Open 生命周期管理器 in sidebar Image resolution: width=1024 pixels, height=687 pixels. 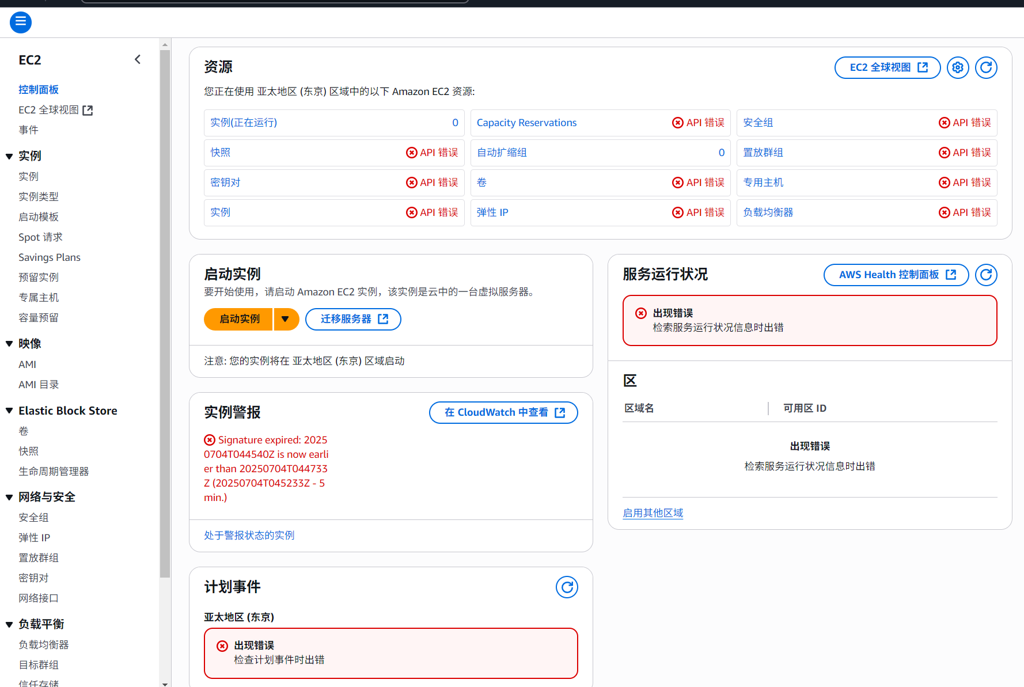click(x=54, y=471)
